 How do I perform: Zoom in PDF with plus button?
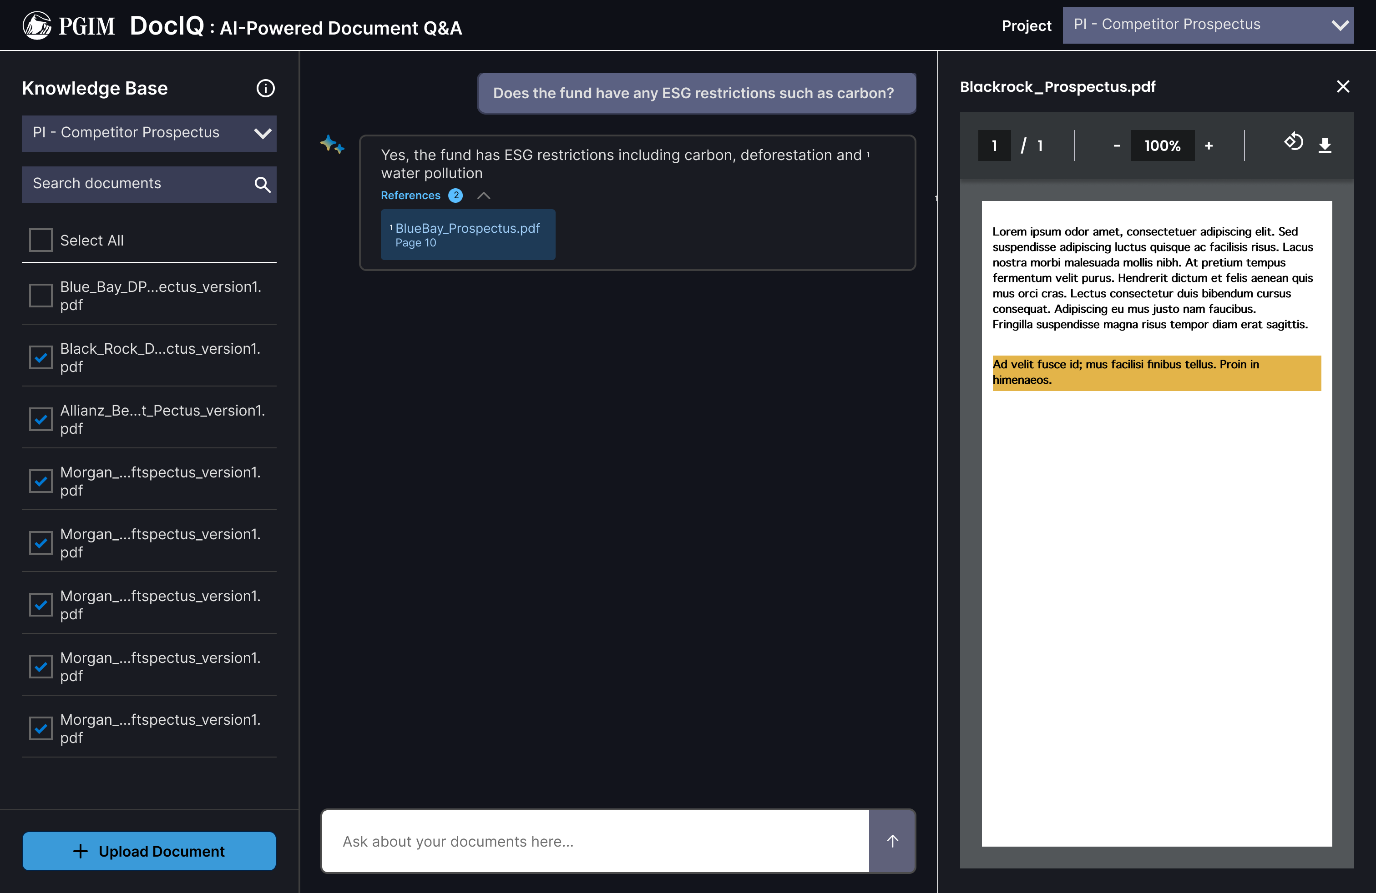pyautogui.click(x=1209, y=145)
